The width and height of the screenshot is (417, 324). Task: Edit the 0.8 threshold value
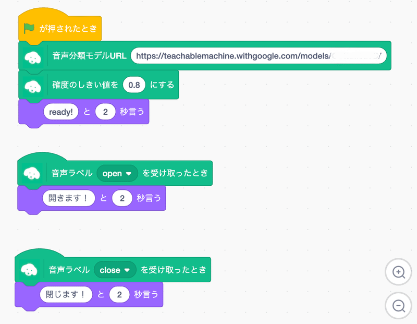pos(134,84)
